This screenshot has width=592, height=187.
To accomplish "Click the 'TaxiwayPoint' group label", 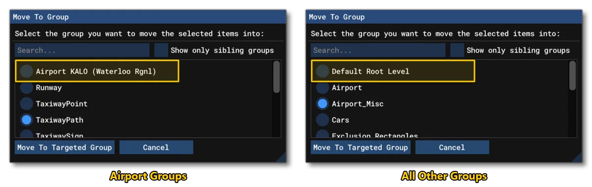I will tap(61, 104).
